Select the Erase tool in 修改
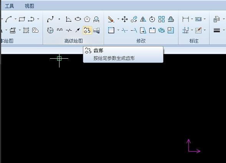226x163 pixels. point(111,19)
